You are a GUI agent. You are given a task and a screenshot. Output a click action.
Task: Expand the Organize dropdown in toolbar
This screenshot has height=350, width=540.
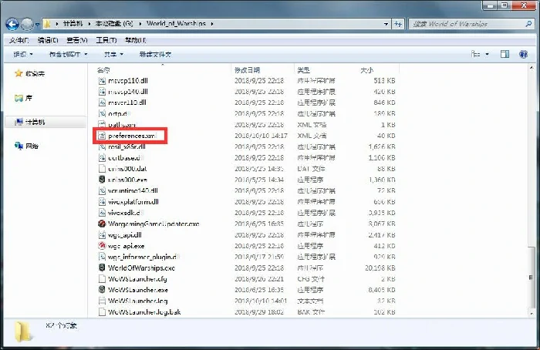click(x=22, y=55)
